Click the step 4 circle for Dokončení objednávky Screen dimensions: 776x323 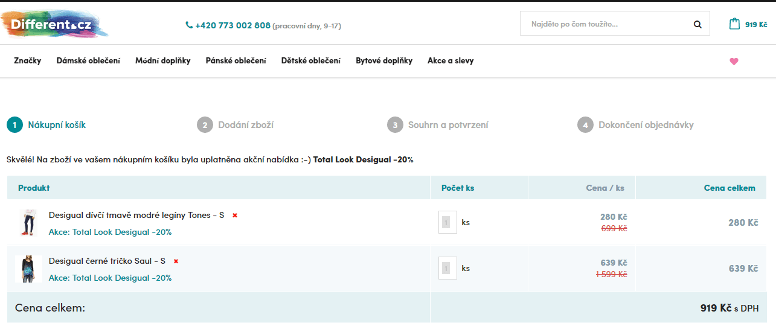coord(585,125)
